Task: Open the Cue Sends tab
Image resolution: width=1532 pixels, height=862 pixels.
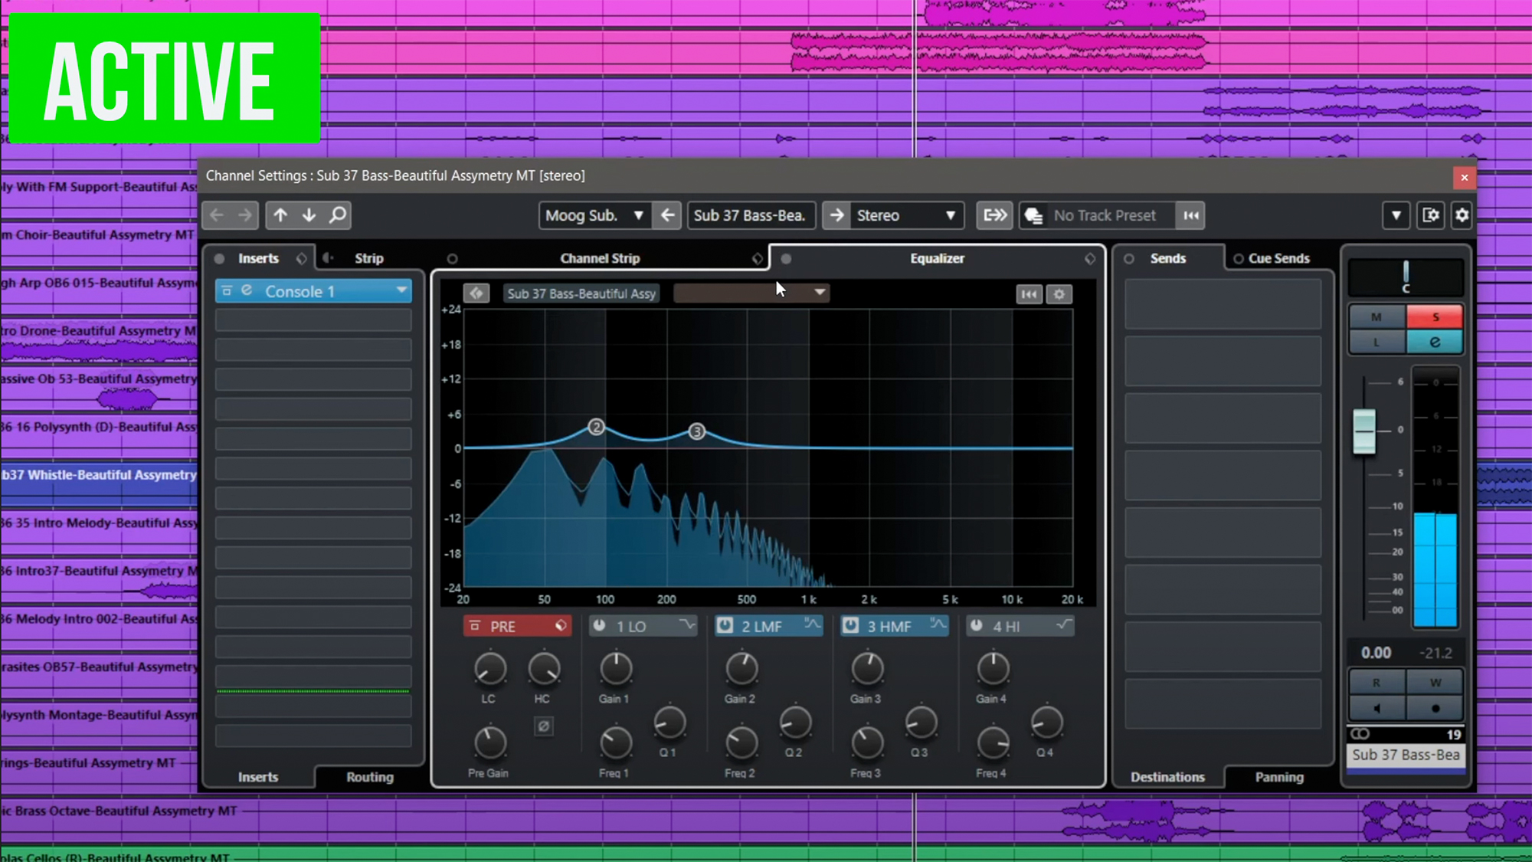Action: [1278, 258]
